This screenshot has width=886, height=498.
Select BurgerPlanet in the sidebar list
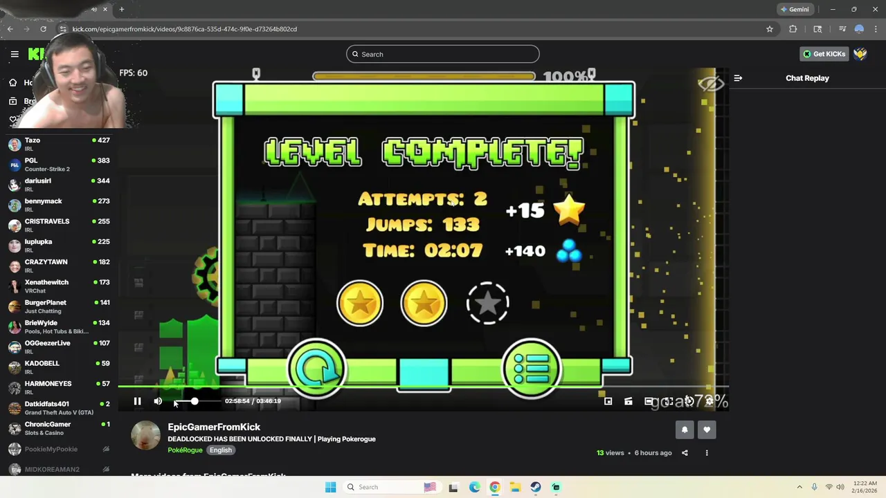tap(59, 306)
